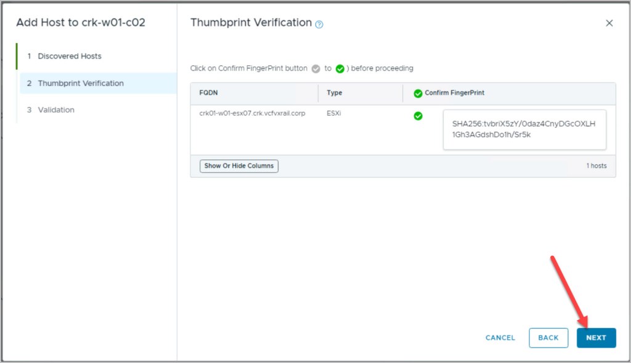Select the Thumbprint Verification step
631x363 pixels.
(80, 83)
